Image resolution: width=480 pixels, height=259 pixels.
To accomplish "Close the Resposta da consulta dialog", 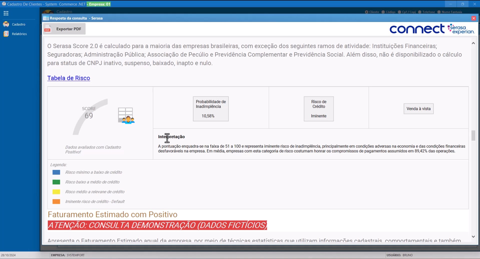I will click(x=473, y=18).
